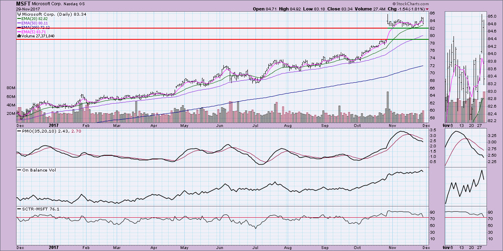503x251 pixels.
Task: Click the OHLC bars icon beside Microsoft Corp. (Daily)
Action: [x=19, y=14]
